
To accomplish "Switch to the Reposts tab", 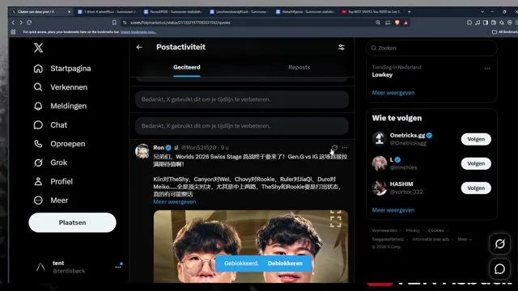I will click(299, 67).
